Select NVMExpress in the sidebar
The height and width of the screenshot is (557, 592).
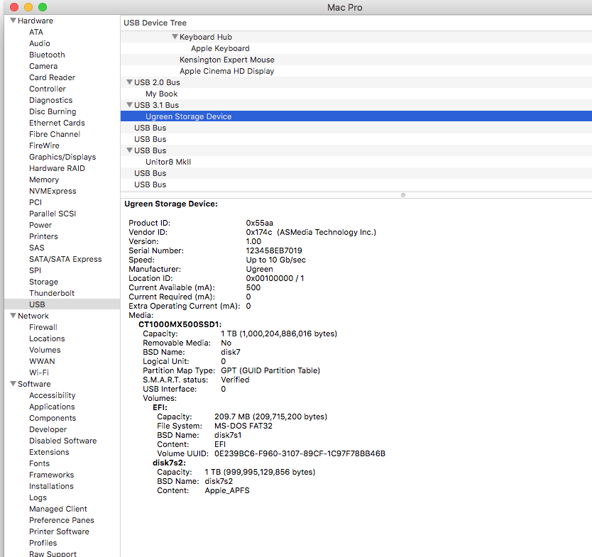click(53, 191)
